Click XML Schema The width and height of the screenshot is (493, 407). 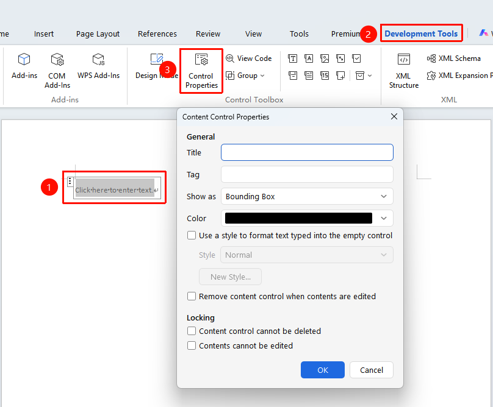click(x=454, y=58)
